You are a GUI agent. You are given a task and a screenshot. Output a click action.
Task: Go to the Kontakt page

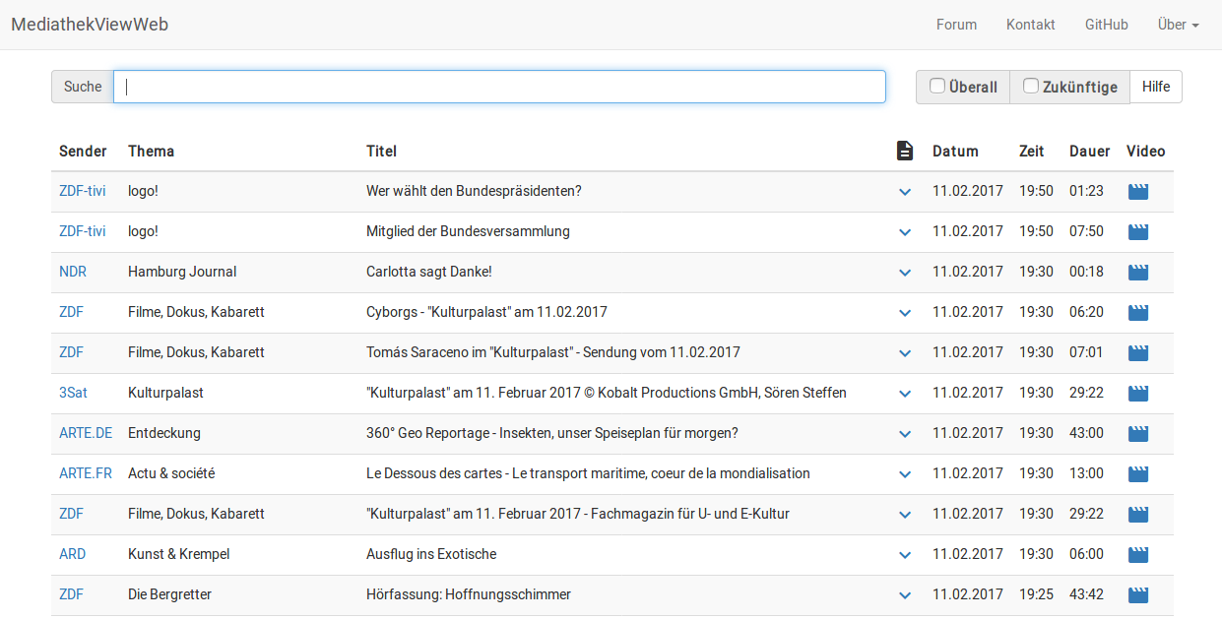coord(1030,24)
